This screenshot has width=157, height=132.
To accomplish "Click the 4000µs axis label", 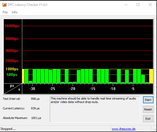I will point(12,51).
